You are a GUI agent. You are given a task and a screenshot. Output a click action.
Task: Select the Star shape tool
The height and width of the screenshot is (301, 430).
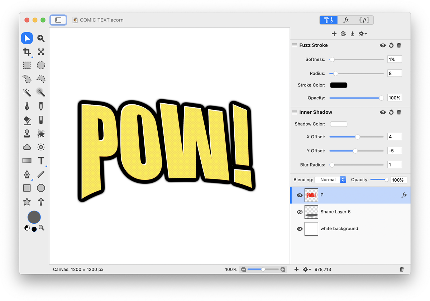[27, 202]
